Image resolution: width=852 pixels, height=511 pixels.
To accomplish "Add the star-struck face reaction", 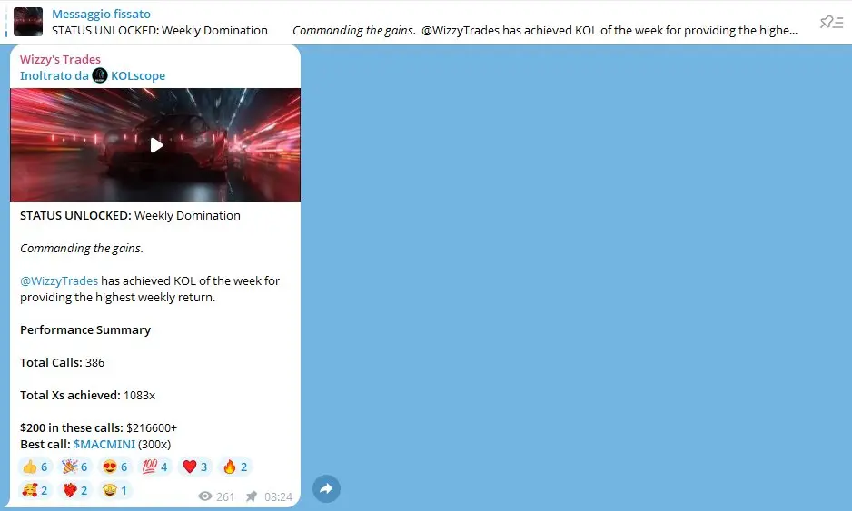I will point(115,491).
